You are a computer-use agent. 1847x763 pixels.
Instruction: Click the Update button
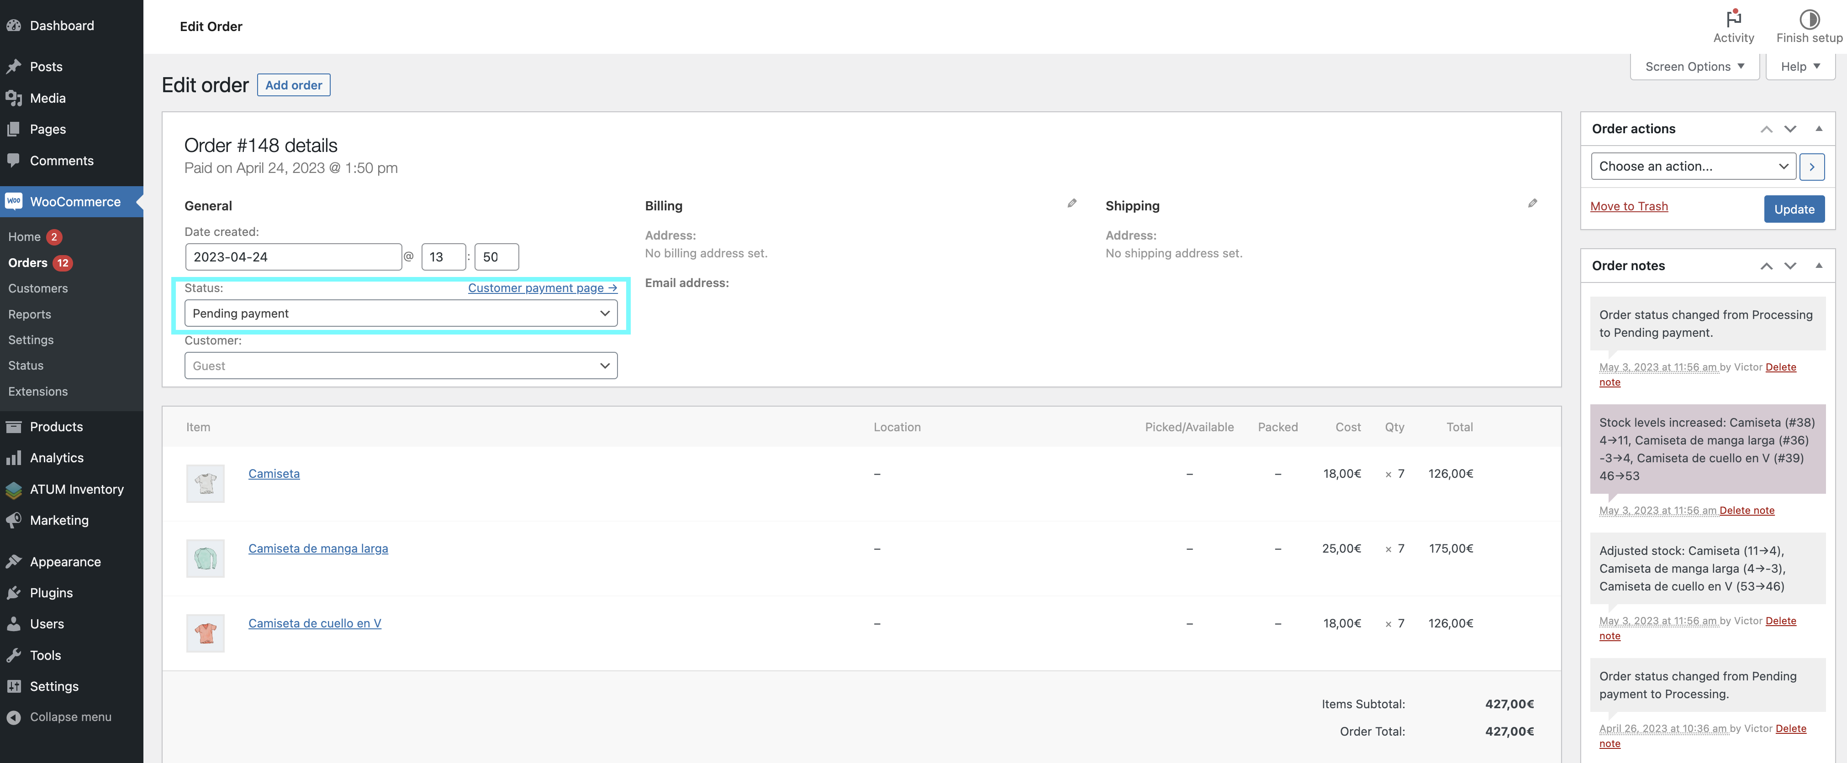[x=1794, y=209]
